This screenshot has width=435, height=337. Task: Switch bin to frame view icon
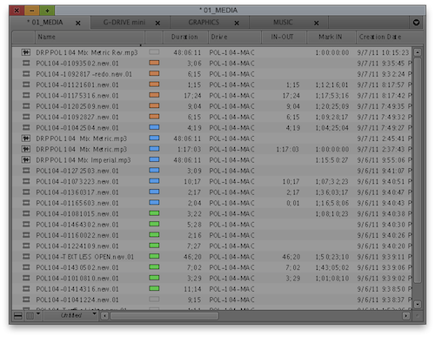pyautogui.click(x=30, y=316)
